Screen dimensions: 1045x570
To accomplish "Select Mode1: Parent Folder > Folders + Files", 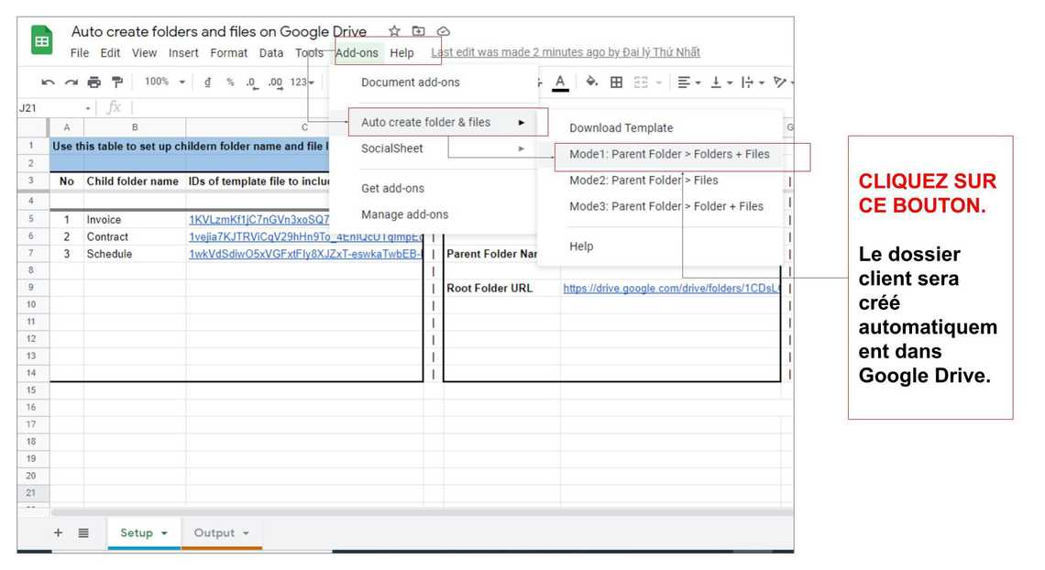I will click(669, 154).
